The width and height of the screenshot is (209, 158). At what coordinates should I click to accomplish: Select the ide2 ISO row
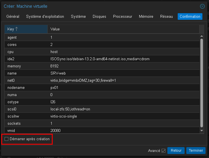coord(102,59)
